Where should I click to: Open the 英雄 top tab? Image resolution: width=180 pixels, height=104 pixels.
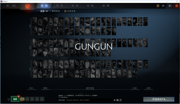44,6
